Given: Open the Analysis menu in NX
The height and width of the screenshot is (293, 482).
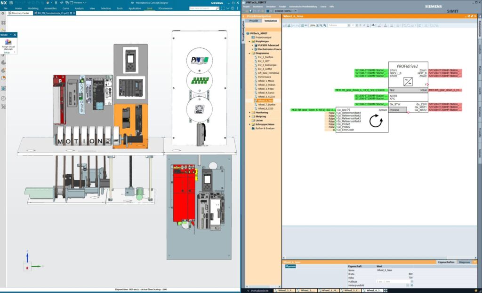Looking at the screenshot, I should 79,8.
